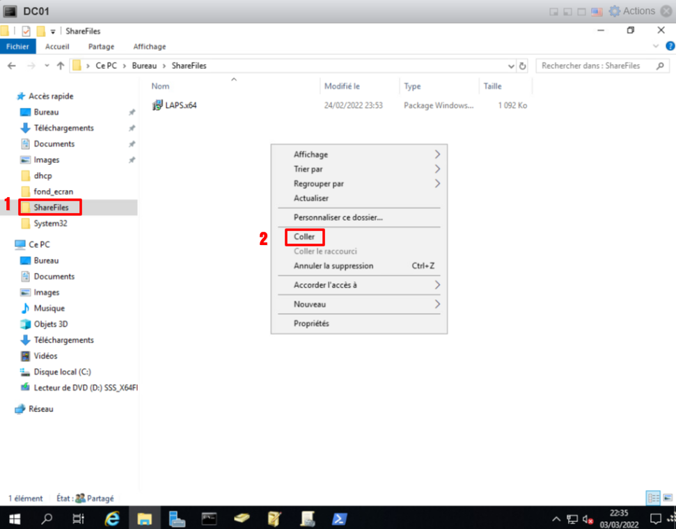Screen dimensions: 676x529
Task: Launch Internet Explorer from the taskbar
Action: point(112,519)
